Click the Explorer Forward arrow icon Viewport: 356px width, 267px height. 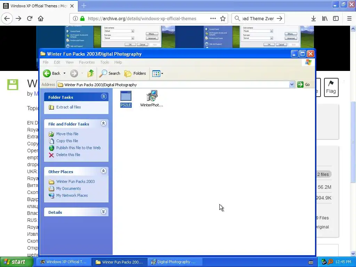coord(74,73)
